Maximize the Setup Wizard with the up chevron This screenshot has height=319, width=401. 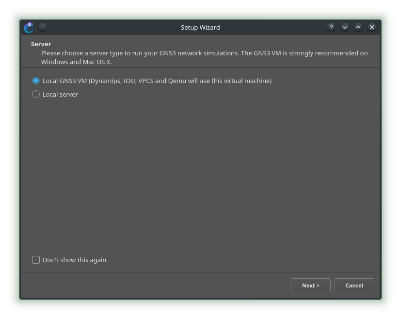pyautogui.click(x=358, y=27)
